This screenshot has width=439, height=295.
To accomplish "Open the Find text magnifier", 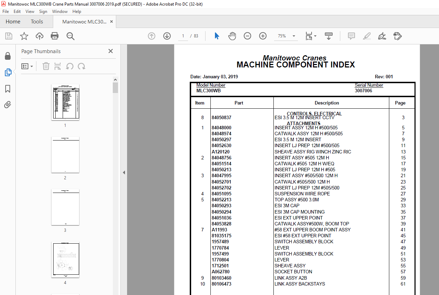I will coord(70,36).
